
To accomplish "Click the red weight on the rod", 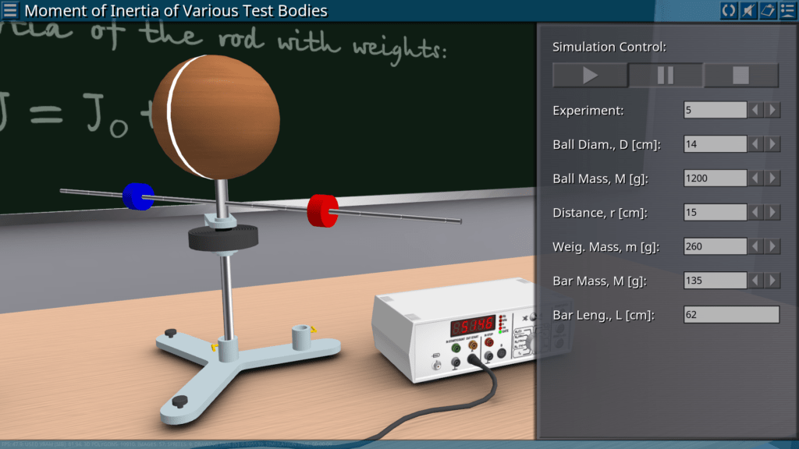I will click(321, 210).
